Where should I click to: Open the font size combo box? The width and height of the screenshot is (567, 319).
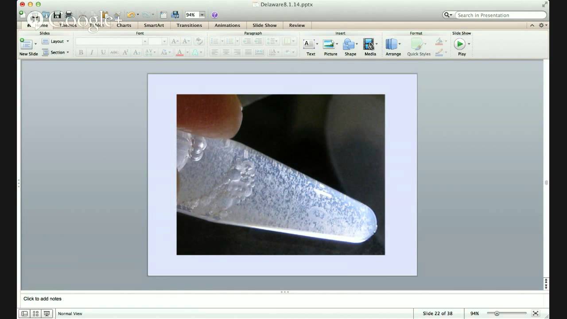(x=158, y=41)
